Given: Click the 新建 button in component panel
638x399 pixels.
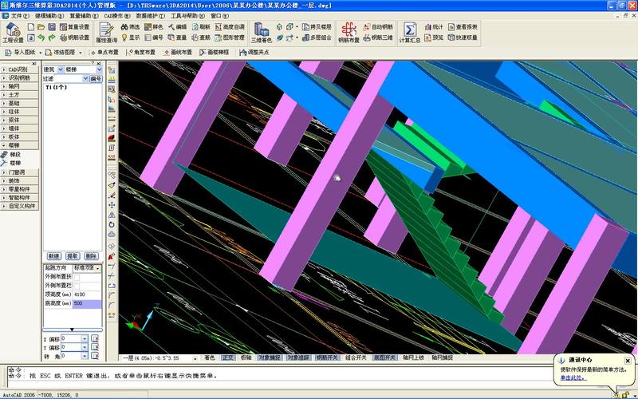Looking at the screenshot, I should (x=53, y=255).
